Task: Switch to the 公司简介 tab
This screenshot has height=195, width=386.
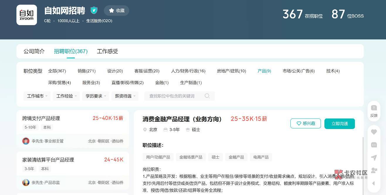Action: pyautogui.click(x=34, y=51)
